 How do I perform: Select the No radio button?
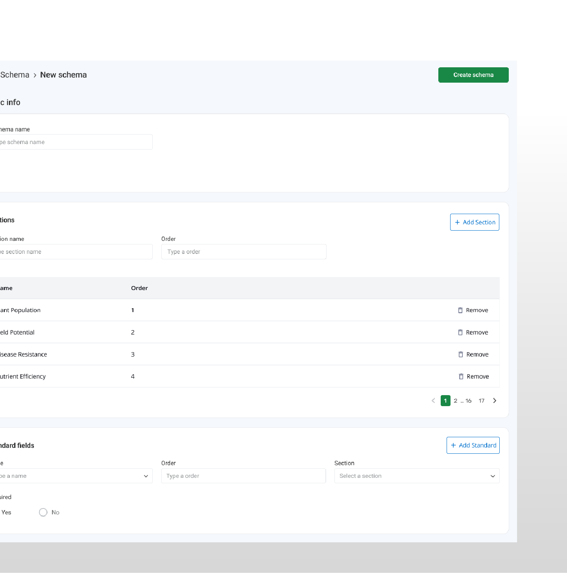pos(43,512)
